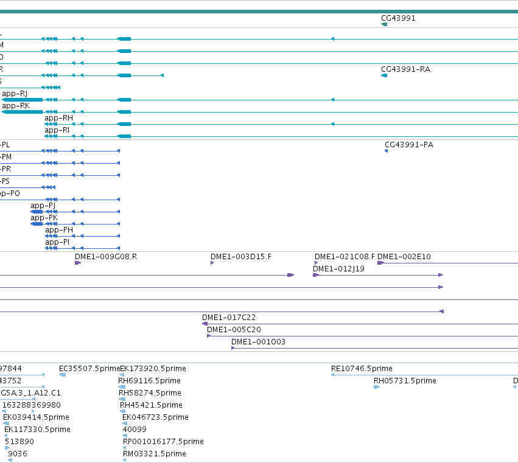
Task: Click the 9036 EST label
Action: [18, 454]
